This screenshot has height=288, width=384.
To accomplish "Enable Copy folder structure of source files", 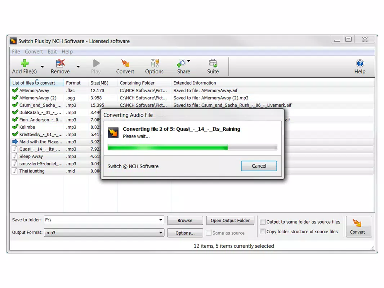I will (x=263, y=231).
